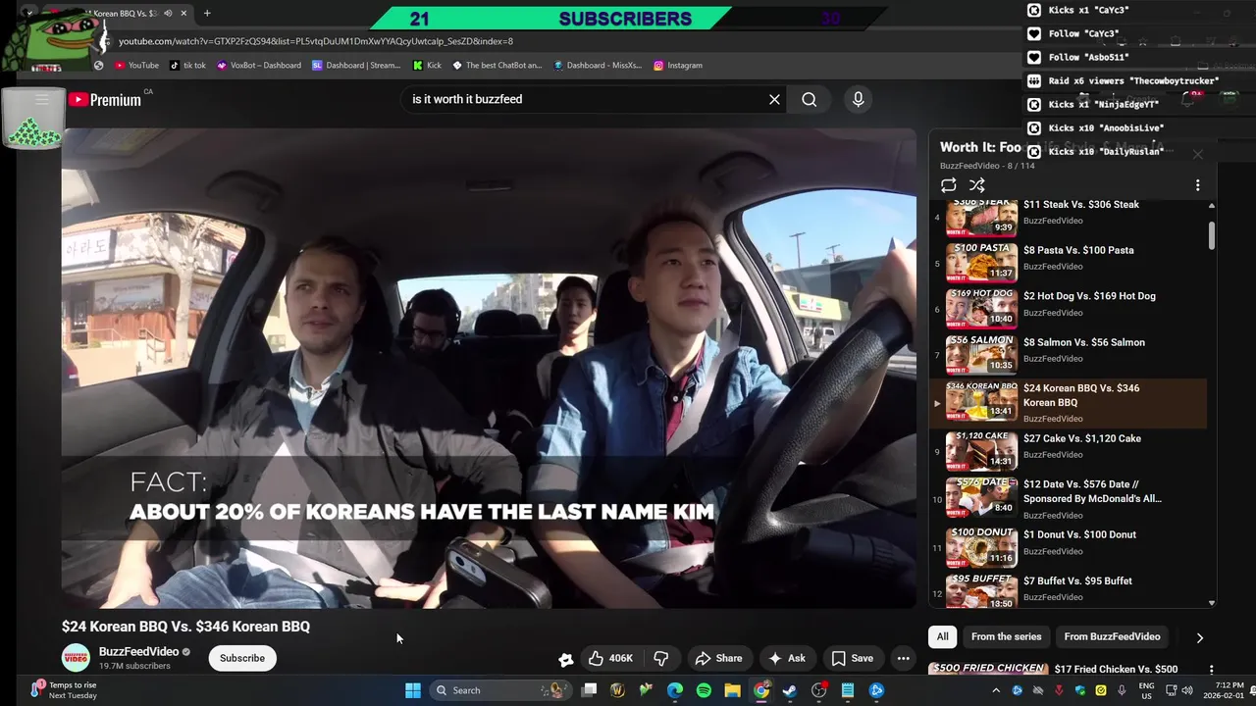Open playlist more options menu
Screen dimensions: 1256x706
click(1197, 185)
